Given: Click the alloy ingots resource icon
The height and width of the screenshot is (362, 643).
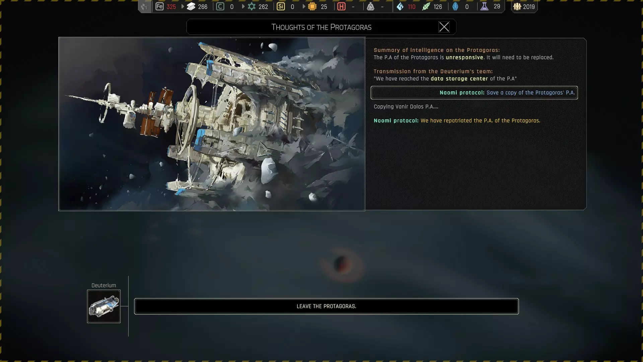Looking at the screenshot, I should 191,6.
